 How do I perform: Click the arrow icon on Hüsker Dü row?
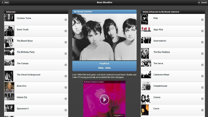[x=66, y=99]
